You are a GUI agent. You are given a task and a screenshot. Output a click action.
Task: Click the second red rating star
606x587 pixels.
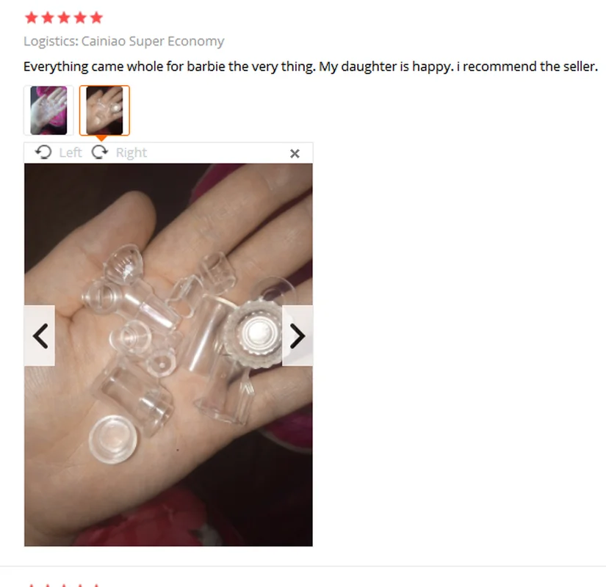pyautogui.click(x=48, y=18)
